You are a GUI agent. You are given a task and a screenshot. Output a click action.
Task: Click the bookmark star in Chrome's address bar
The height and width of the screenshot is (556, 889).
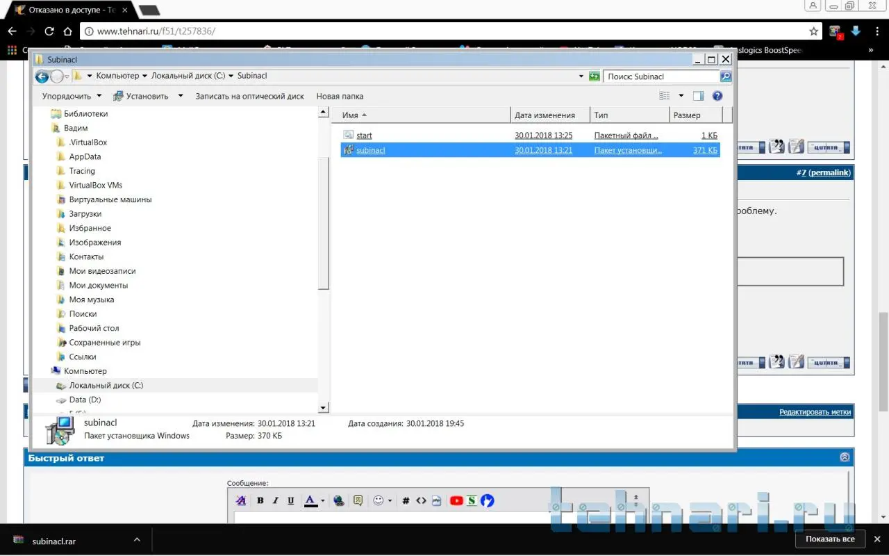(814, 31)
